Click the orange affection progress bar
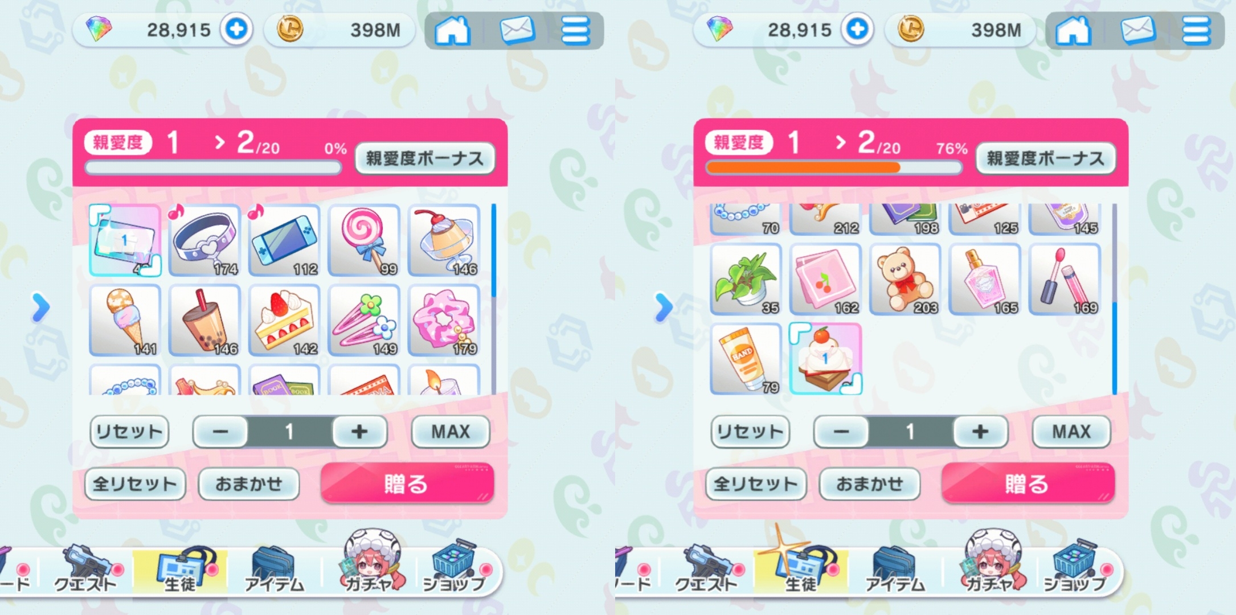Image resolution: width=1236 pixels, height=615 pixels. tap(834, 167)
